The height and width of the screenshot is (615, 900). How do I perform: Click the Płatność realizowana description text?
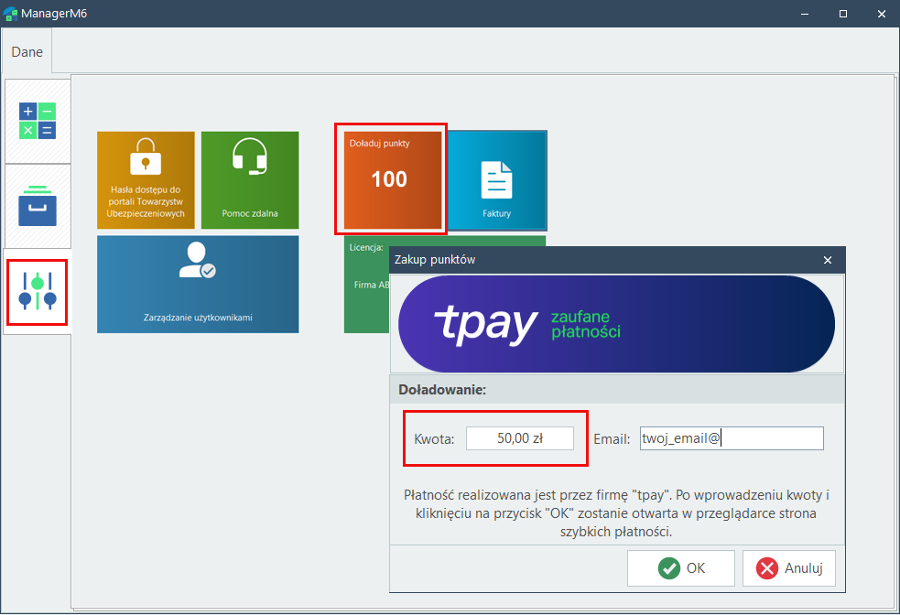click(616, 513)
